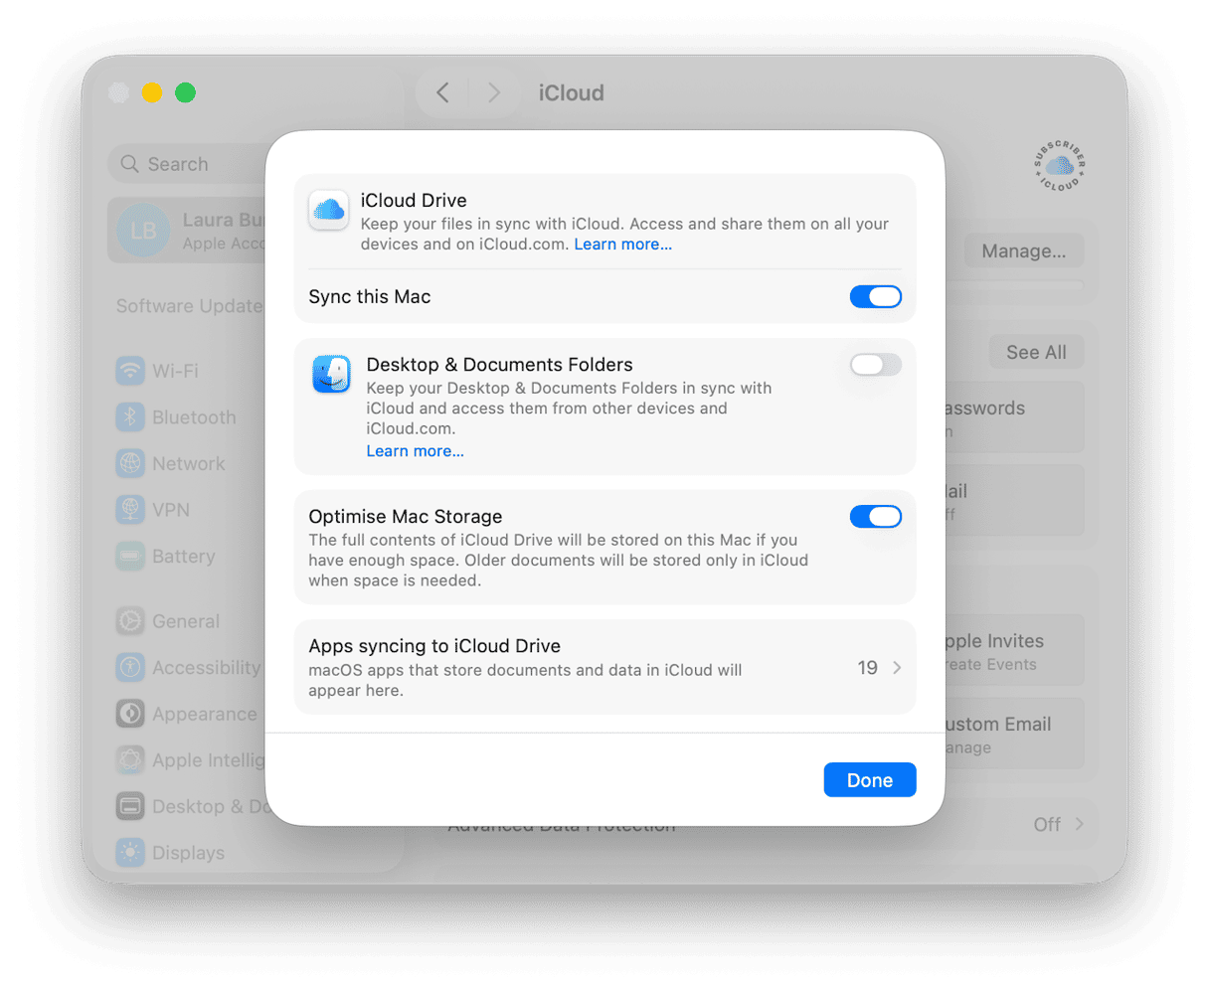Click the Apps syncing to iCloud Drive title
This screenshot has width=1209, height=991.
tap(434, 646)
